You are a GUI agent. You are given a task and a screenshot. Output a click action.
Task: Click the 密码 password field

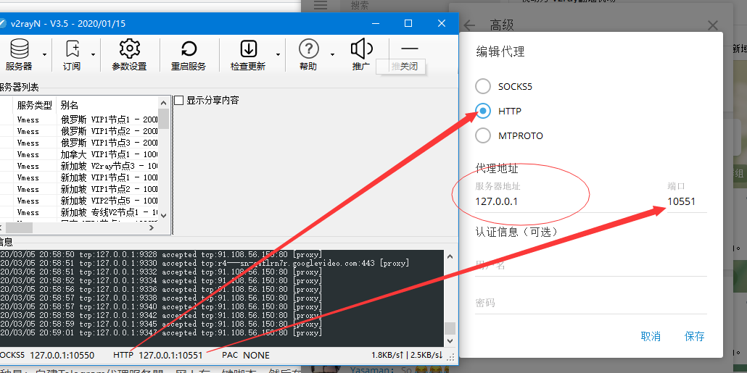[591, 303]
